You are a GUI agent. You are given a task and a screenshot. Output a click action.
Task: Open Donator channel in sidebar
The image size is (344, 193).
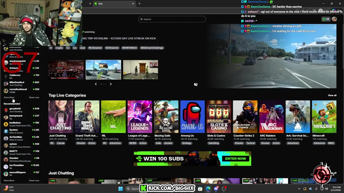21,159
